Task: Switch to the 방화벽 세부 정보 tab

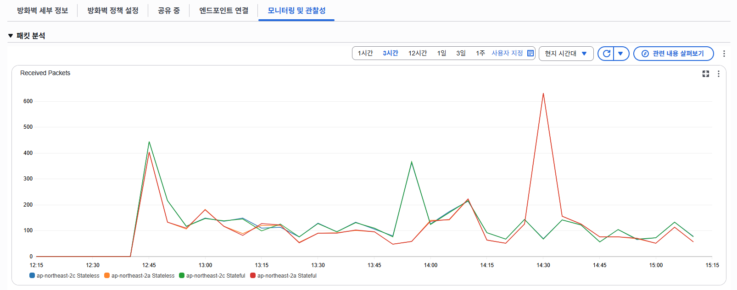Action: click(43, 11)
